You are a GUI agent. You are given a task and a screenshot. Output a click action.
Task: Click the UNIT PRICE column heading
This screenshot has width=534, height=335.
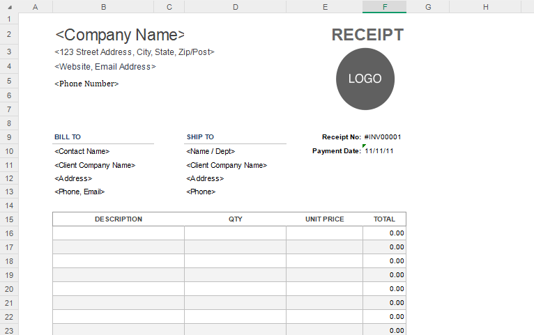pyautogui.click(x=325, y=219)
